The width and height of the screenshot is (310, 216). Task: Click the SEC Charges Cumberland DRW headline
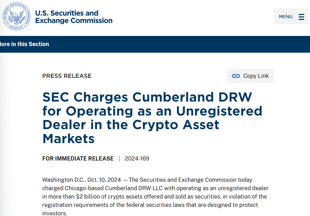[x=152, y=118]
